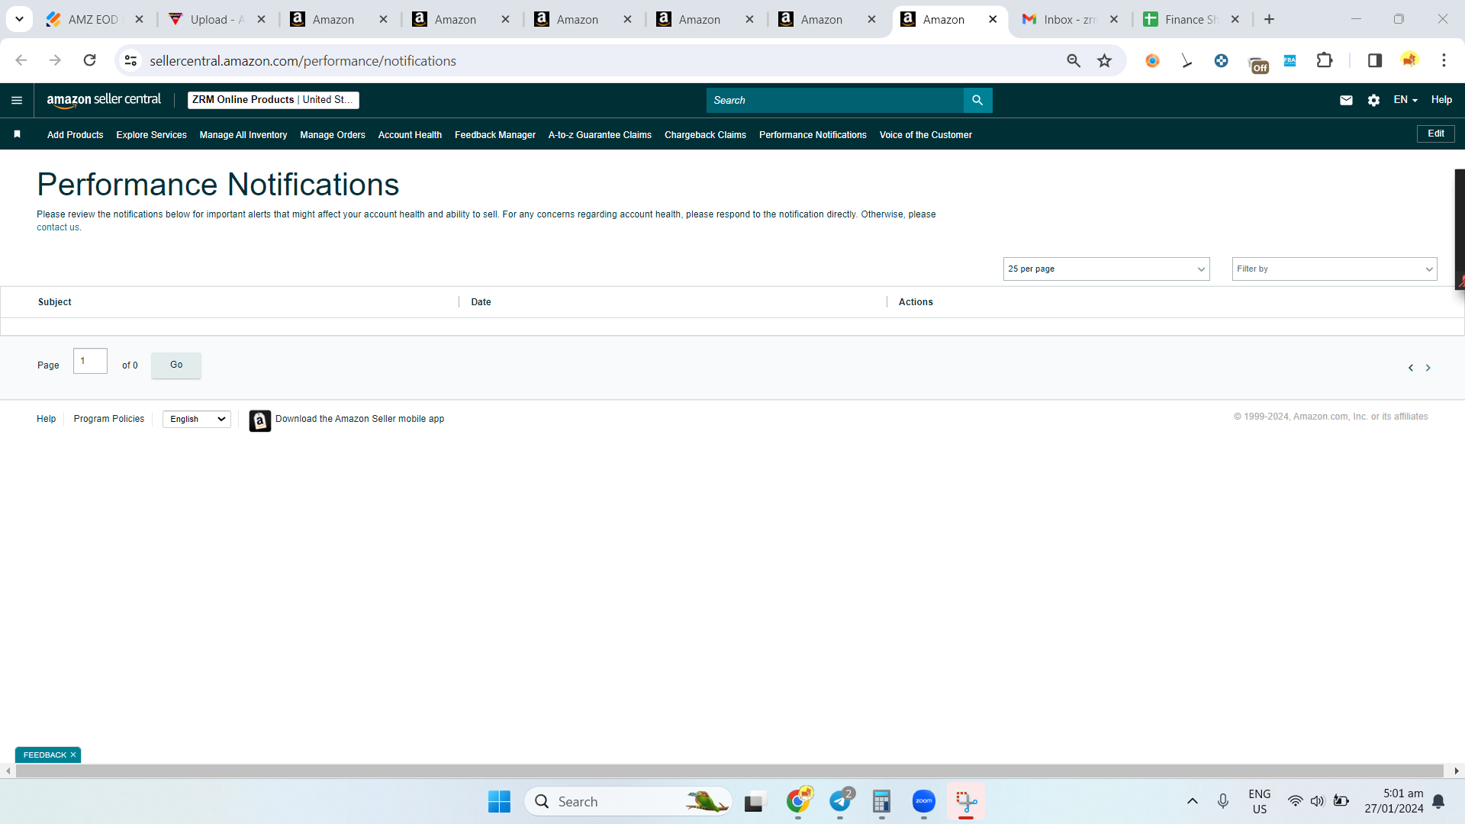Click the page number input field

click(90, 361)
